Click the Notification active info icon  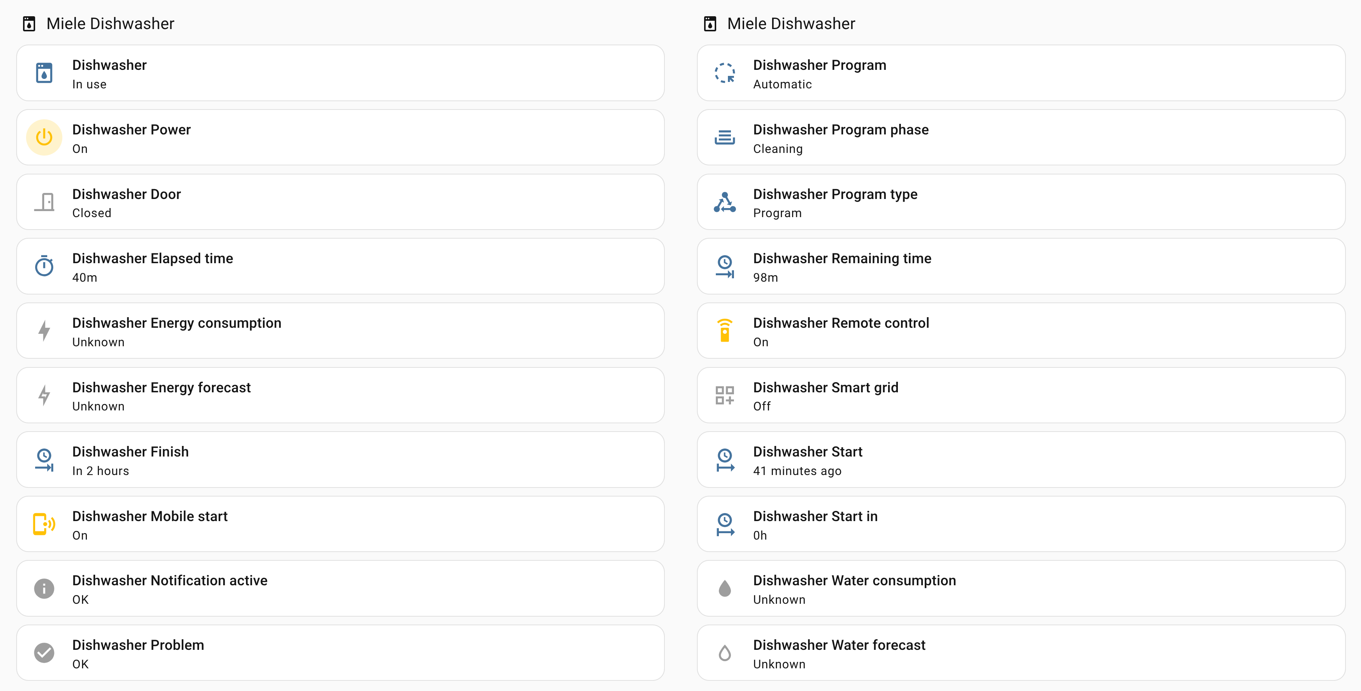[x=44, y=589]
